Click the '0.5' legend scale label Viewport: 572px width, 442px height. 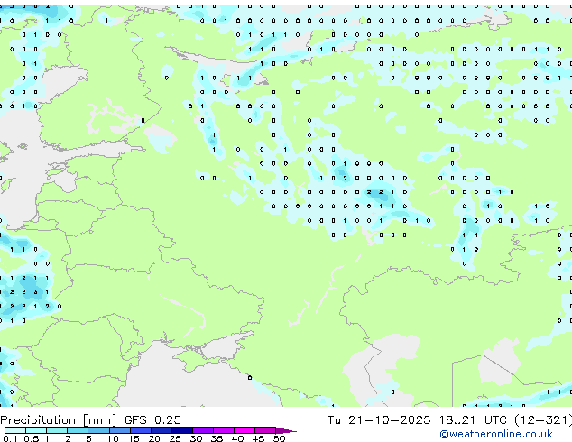coord(32,438)
